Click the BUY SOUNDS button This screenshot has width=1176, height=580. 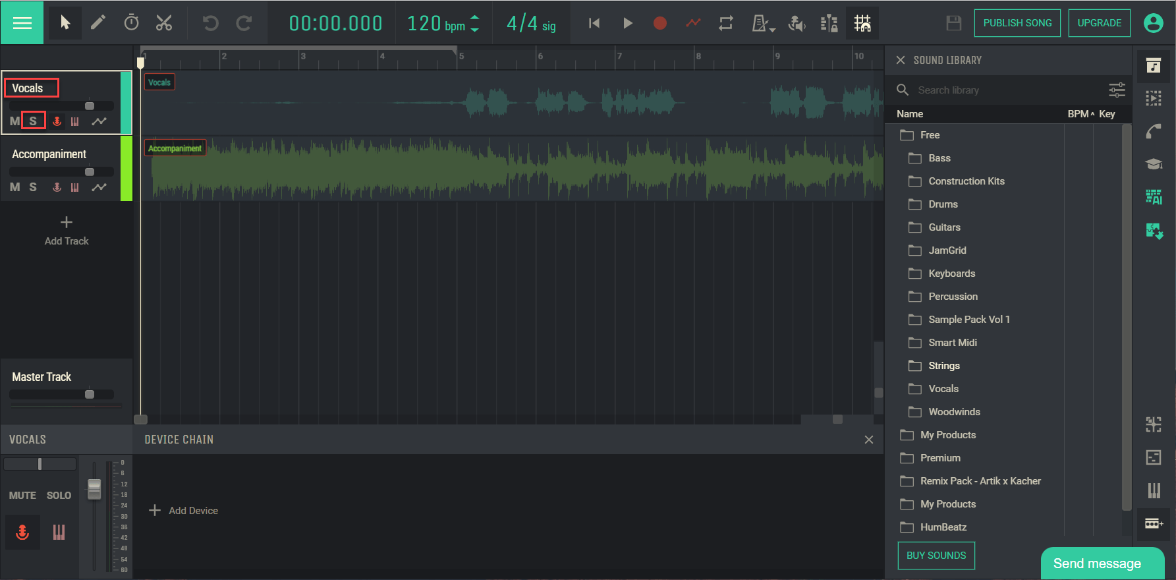pos(936,556)
